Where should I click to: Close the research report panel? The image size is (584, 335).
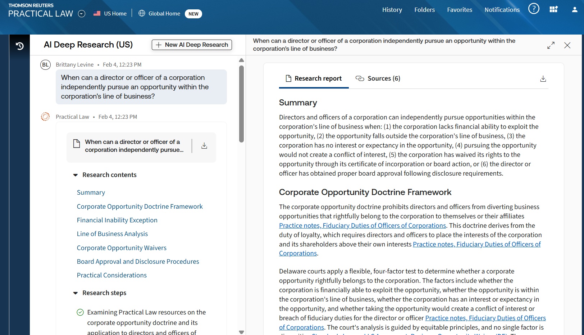pos(567,45)
